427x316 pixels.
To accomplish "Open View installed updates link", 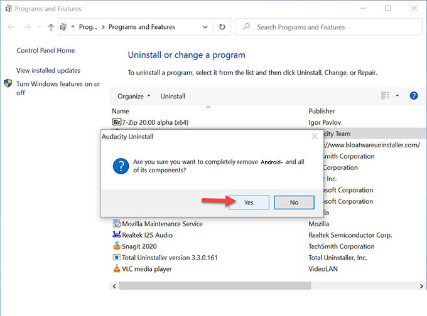I will [x=48, y=70].
